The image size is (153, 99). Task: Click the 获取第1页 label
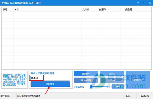[79, 87]
